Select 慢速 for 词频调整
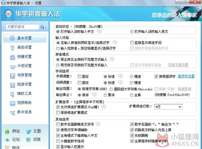Screen dimensions: 202x149 click(x=132, y=83)
